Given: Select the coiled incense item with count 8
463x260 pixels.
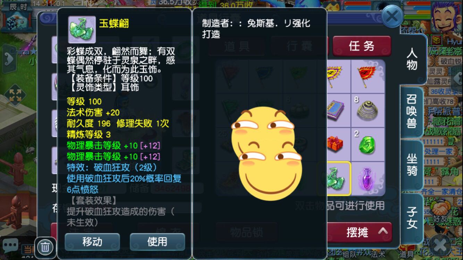Looking at the screenshot, I should [368, 111].
